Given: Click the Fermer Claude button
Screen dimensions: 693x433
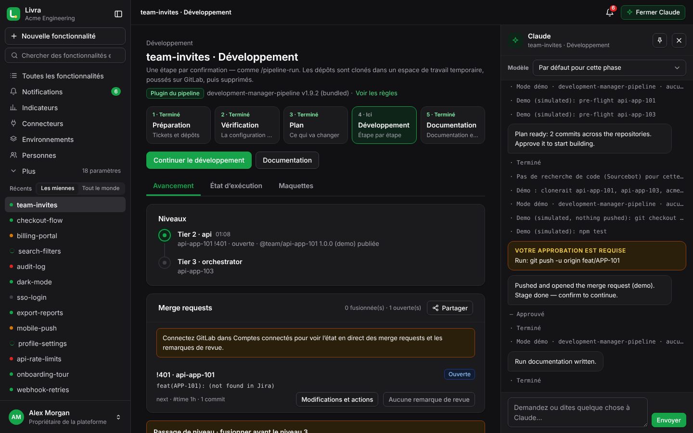Looking at the screenshot, I should (653, 13).
